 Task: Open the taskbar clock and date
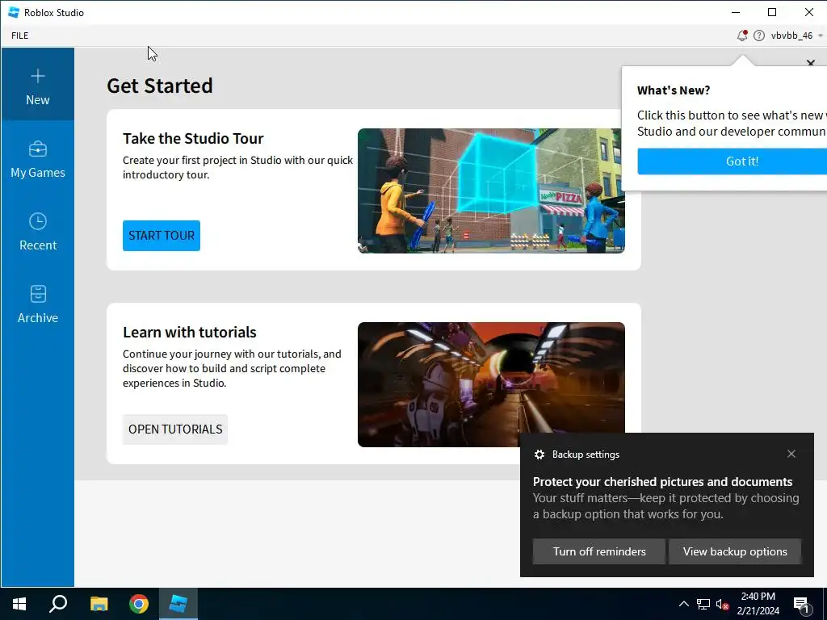coord(758,604)
